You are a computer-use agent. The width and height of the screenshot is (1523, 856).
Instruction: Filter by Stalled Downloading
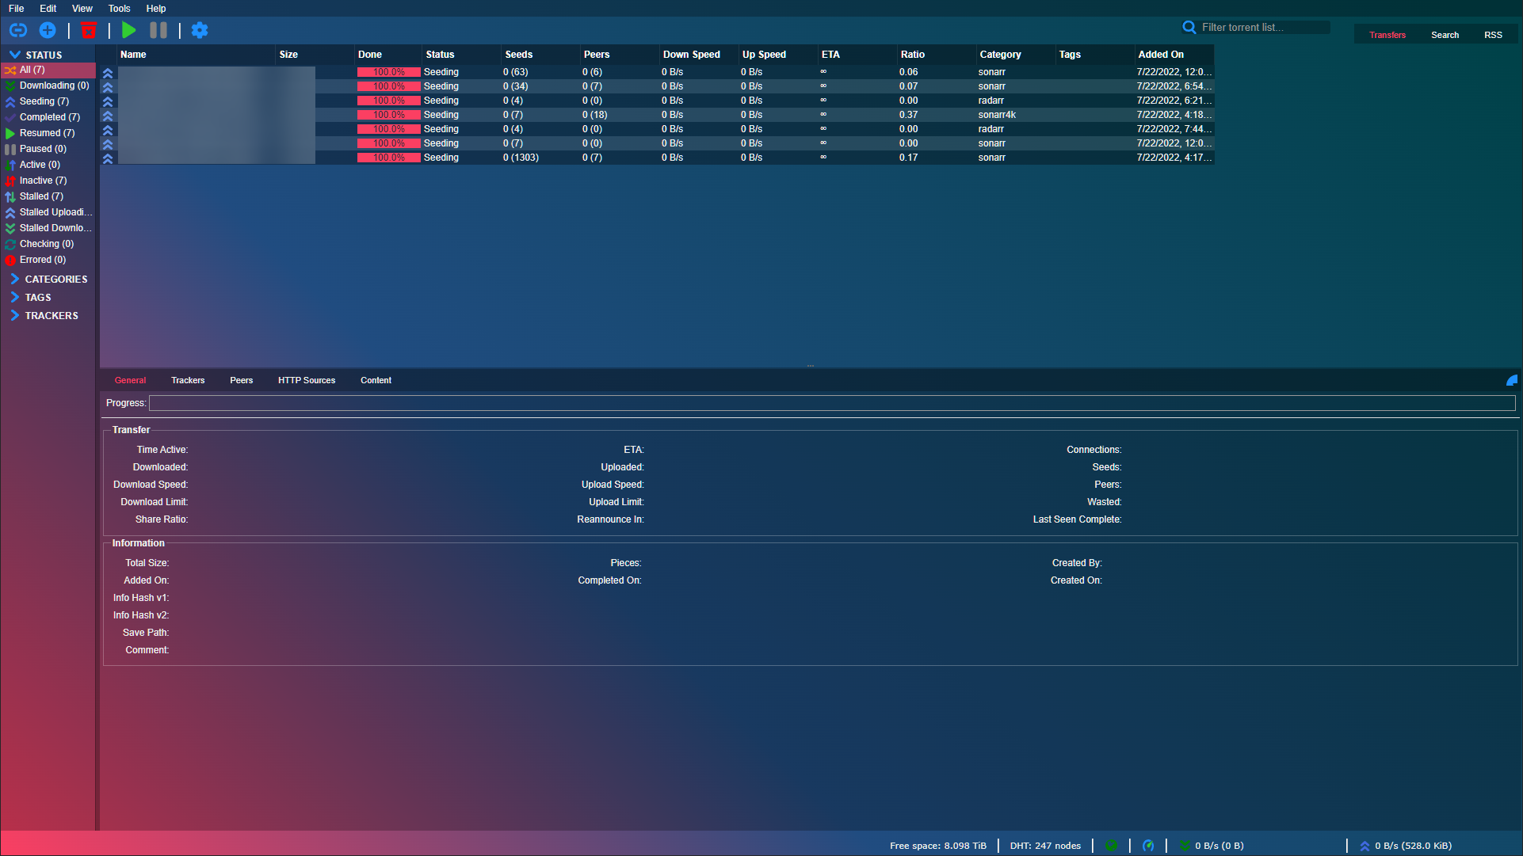click(x=49, y=228)
